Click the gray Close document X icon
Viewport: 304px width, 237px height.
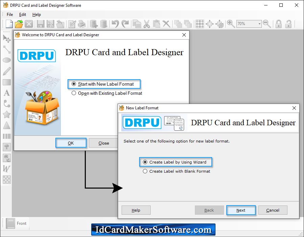pyautogui.click(x=29, y=24)
